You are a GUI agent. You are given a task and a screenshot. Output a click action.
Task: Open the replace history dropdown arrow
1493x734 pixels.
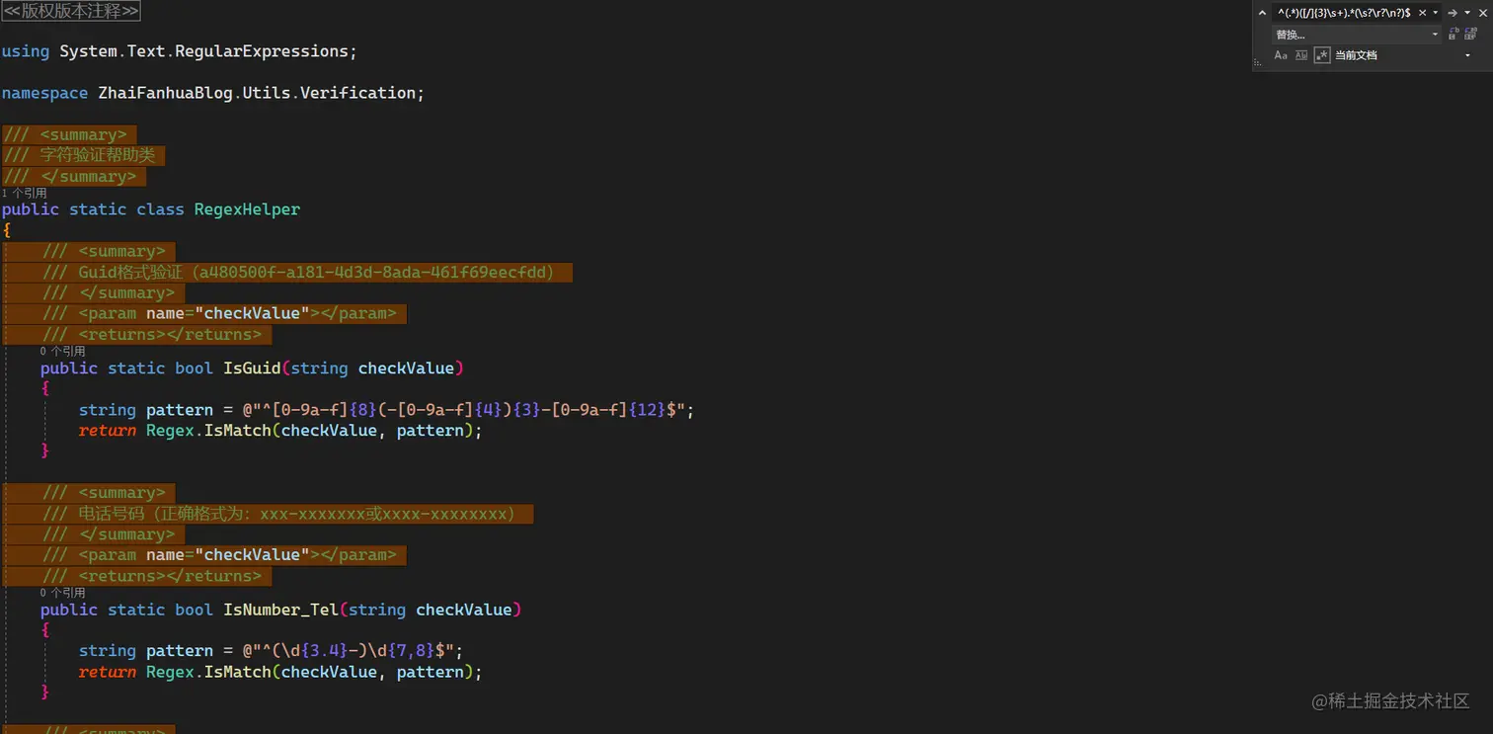coord(1436,35)
